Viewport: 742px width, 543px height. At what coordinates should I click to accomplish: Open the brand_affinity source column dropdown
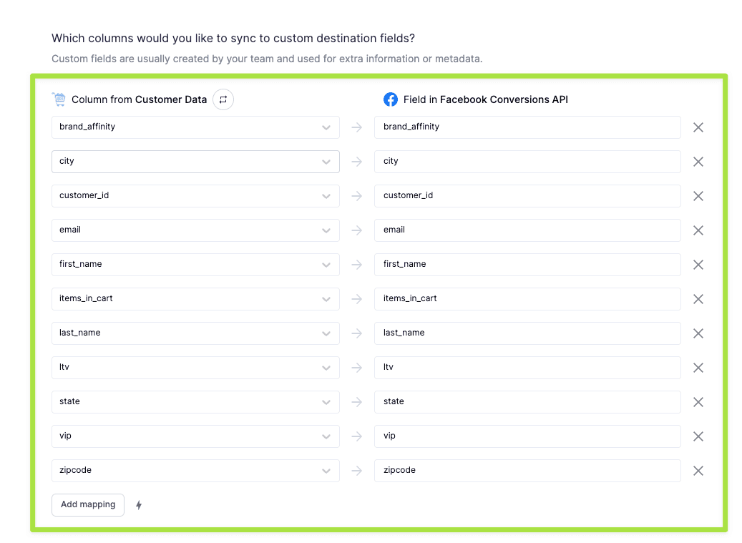195,127
